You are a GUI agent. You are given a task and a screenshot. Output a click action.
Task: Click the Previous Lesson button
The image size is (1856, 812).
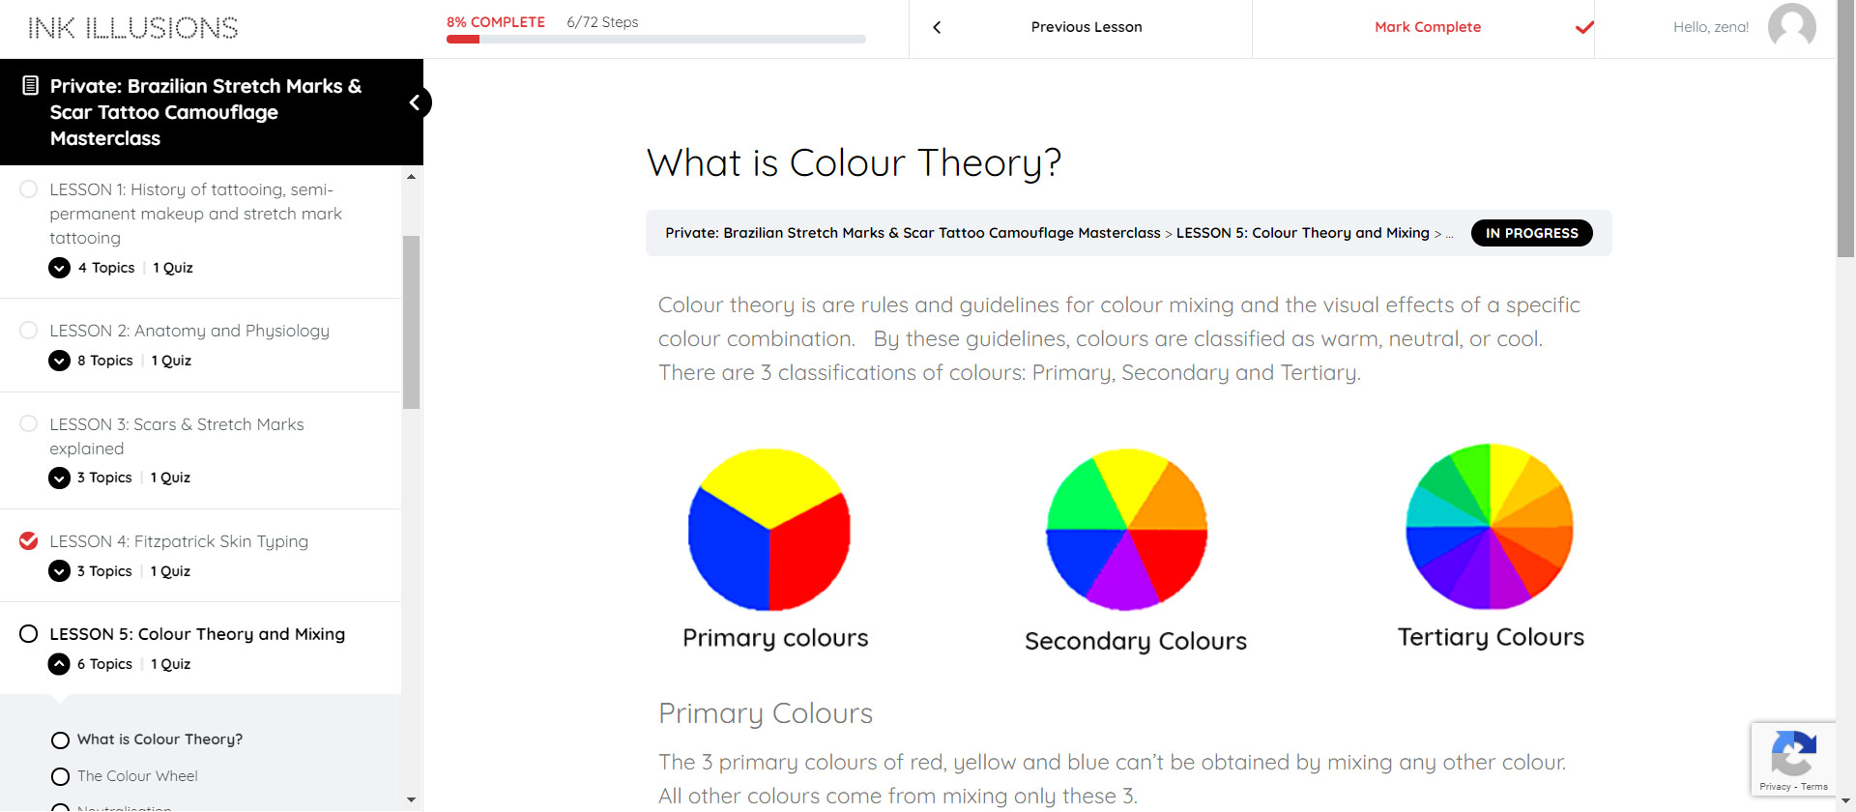1086,27
